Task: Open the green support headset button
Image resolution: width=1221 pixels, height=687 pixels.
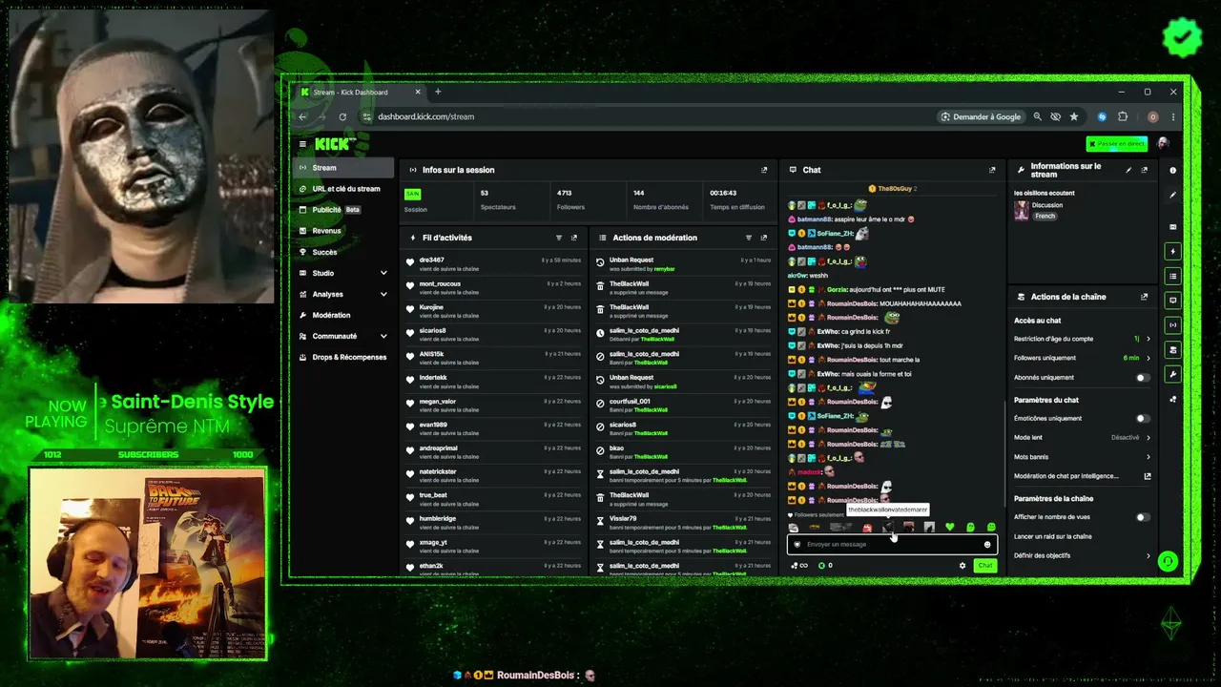Action: (x=1168, y=561)
